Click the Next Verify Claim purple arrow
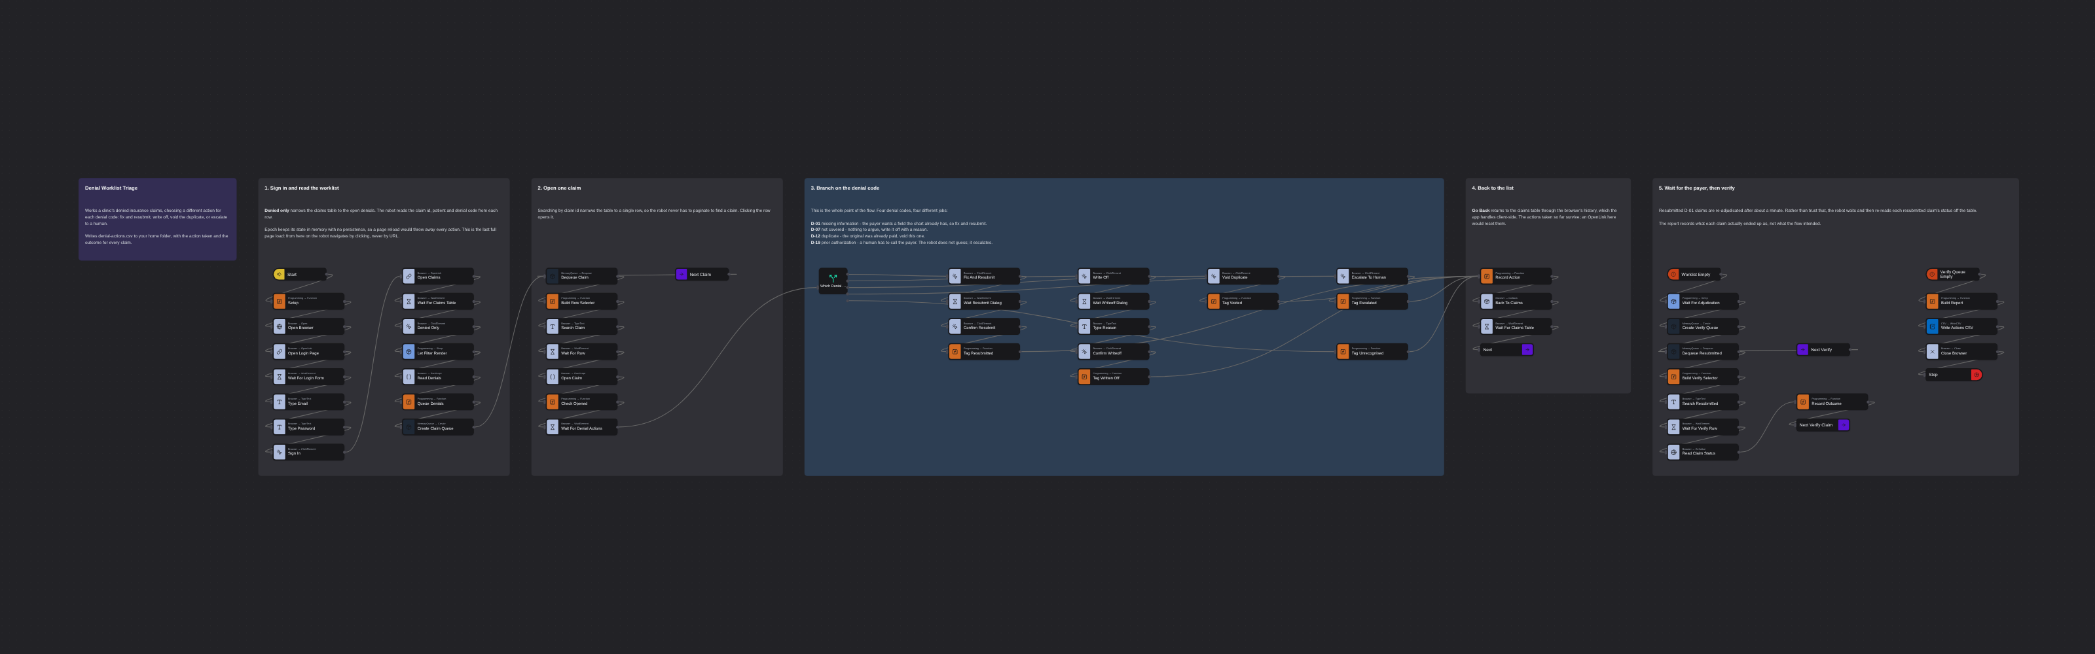This screenshot has width=2095, height=654. tap(1844, 425)
